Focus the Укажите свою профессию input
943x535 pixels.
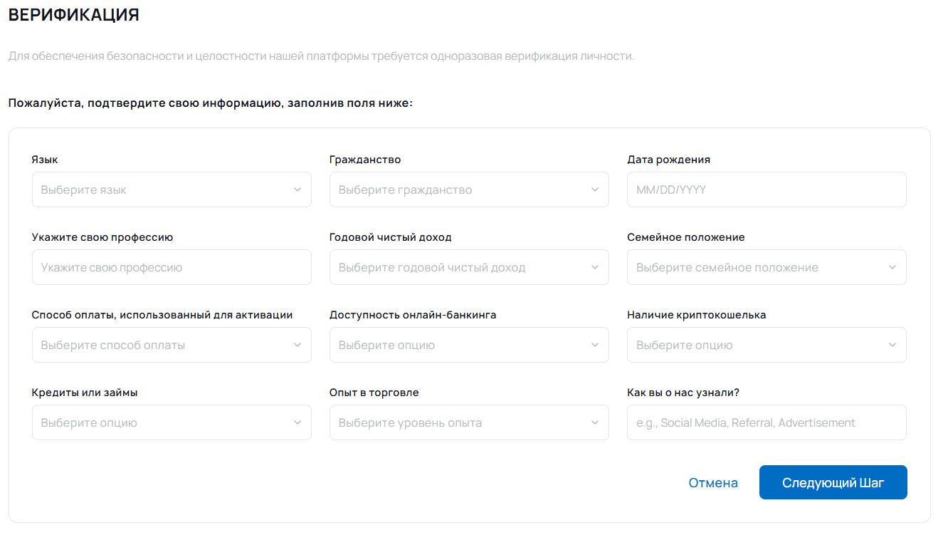click(171, 267)
